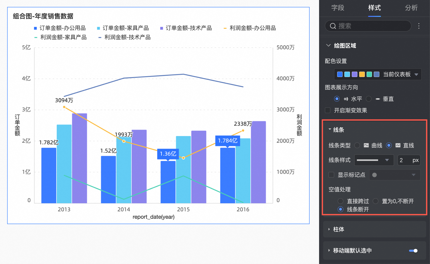Click the 2013 x-axis label

pos(64,210)
